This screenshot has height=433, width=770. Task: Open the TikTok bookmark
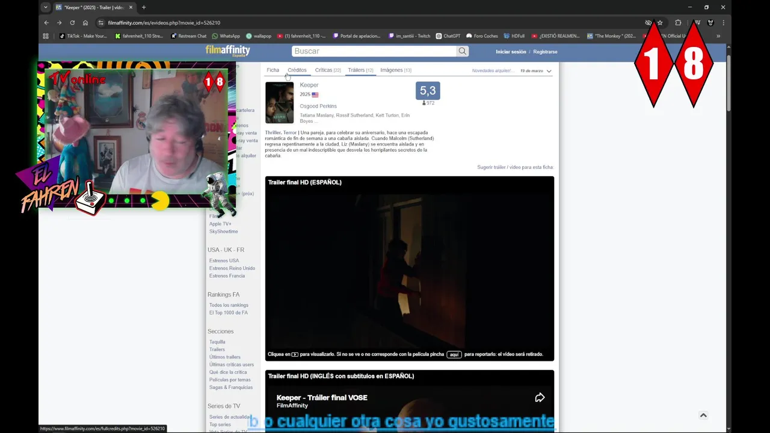click(83, 36)
